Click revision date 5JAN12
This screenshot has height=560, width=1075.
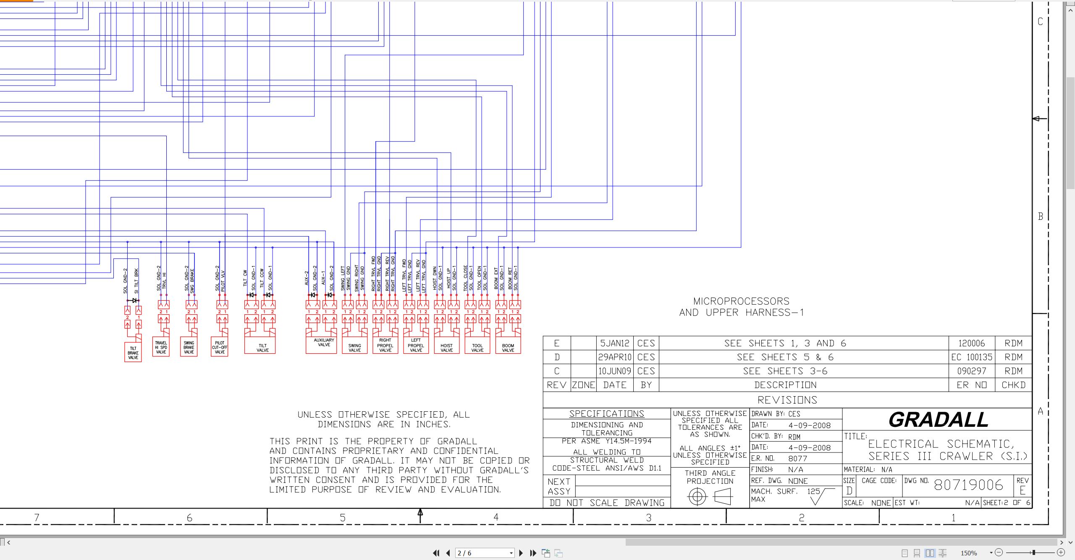pos(615,343)
